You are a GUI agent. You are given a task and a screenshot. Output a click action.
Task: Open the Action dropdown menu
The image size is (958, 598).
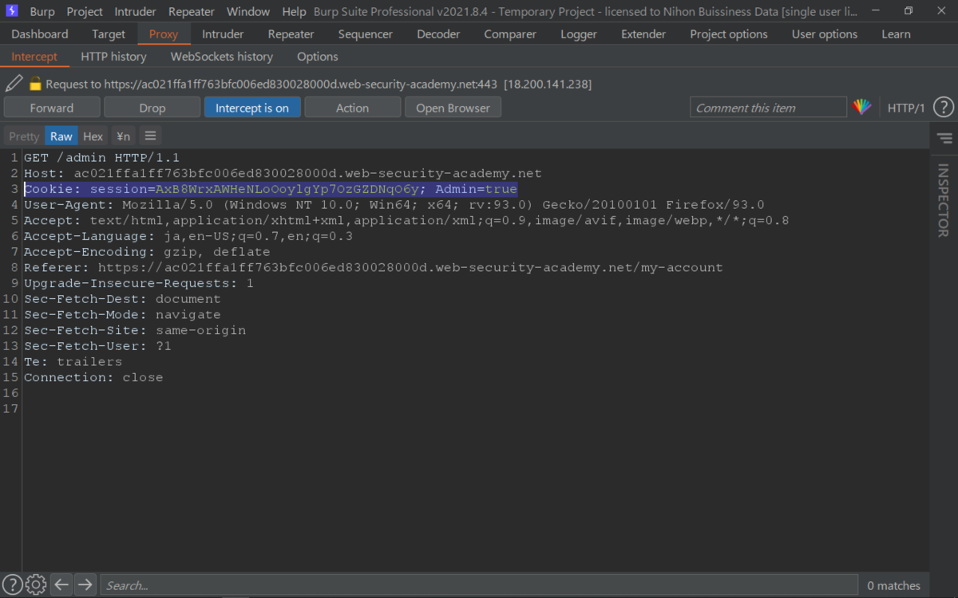pos(352,108)
